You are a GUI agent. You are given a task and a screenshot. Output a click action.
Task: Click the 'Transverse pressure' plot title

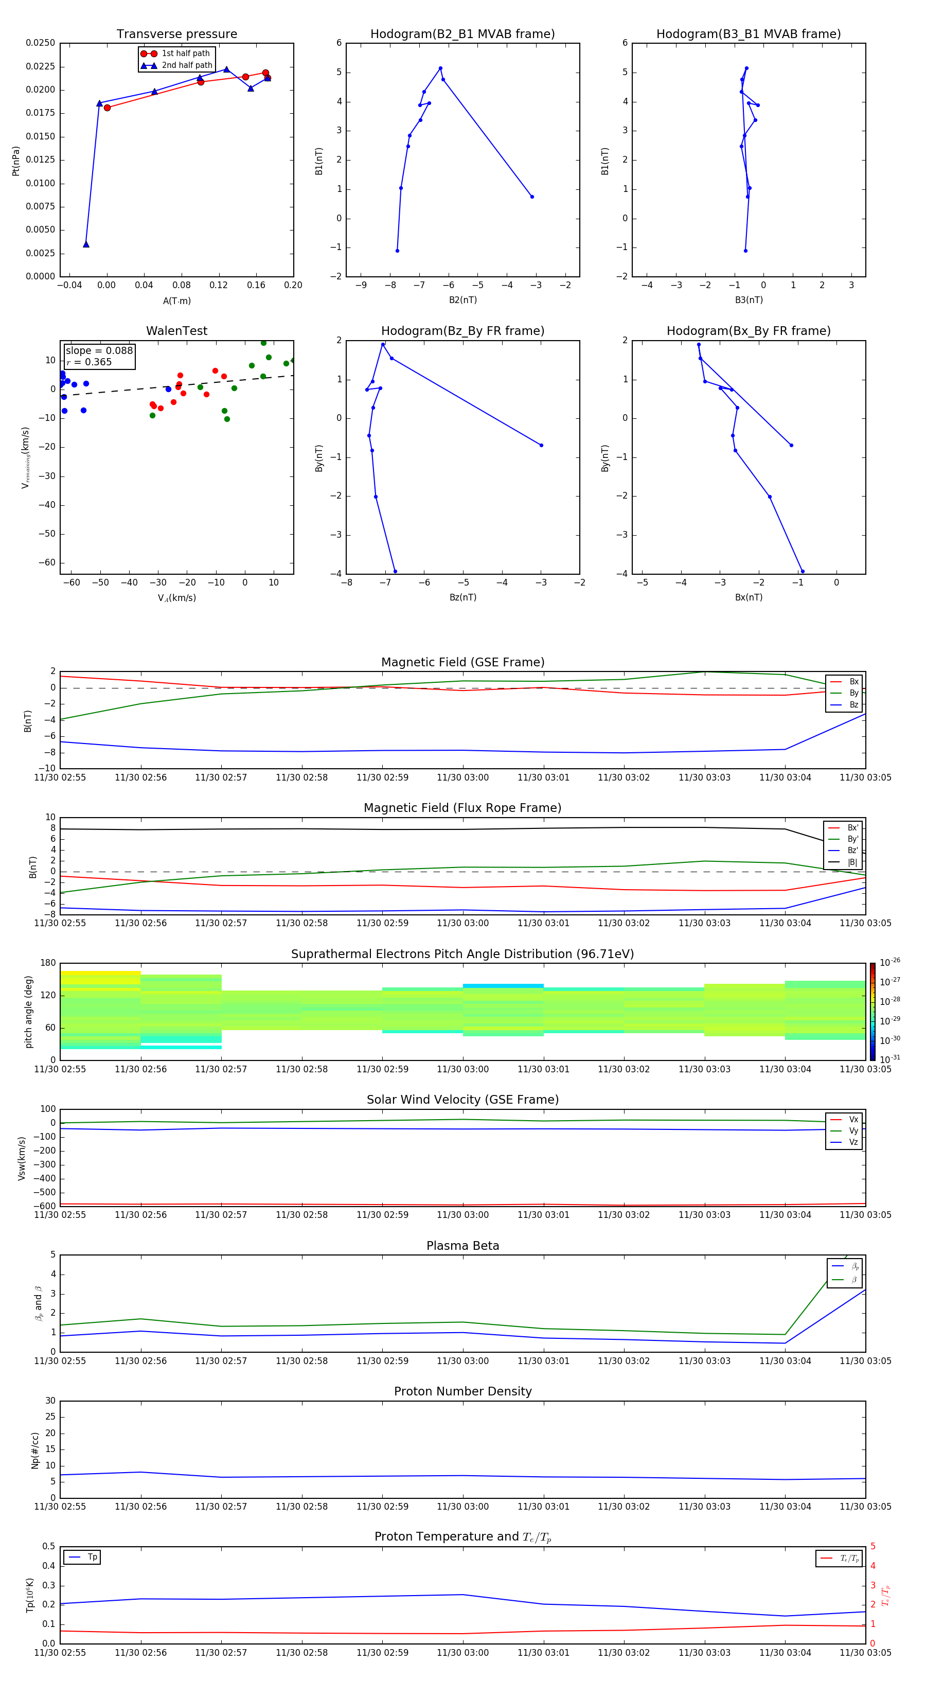pos(176,34)
